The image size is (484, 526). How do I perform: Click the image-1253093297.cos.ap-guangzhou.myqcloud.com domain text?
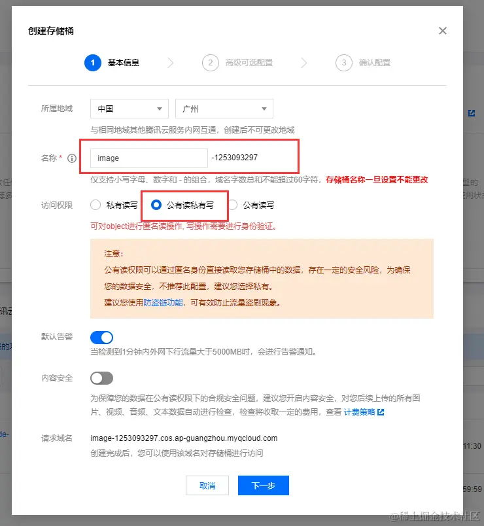pyautogui.click(x=184, y=438)
